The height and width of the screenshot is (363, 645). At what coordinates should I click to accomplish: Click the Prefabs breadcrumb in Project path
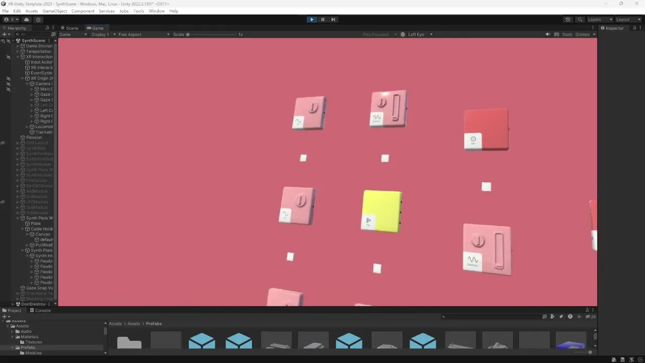click(x=154, y=324)
